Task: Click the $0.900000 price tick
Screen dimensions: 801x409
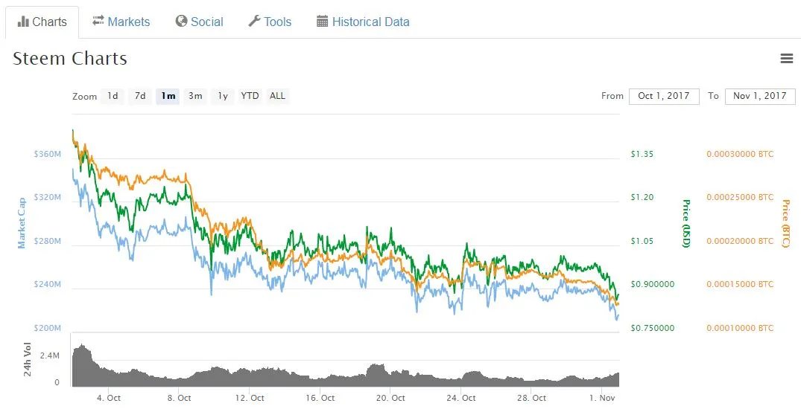Action: click(652, 284)
